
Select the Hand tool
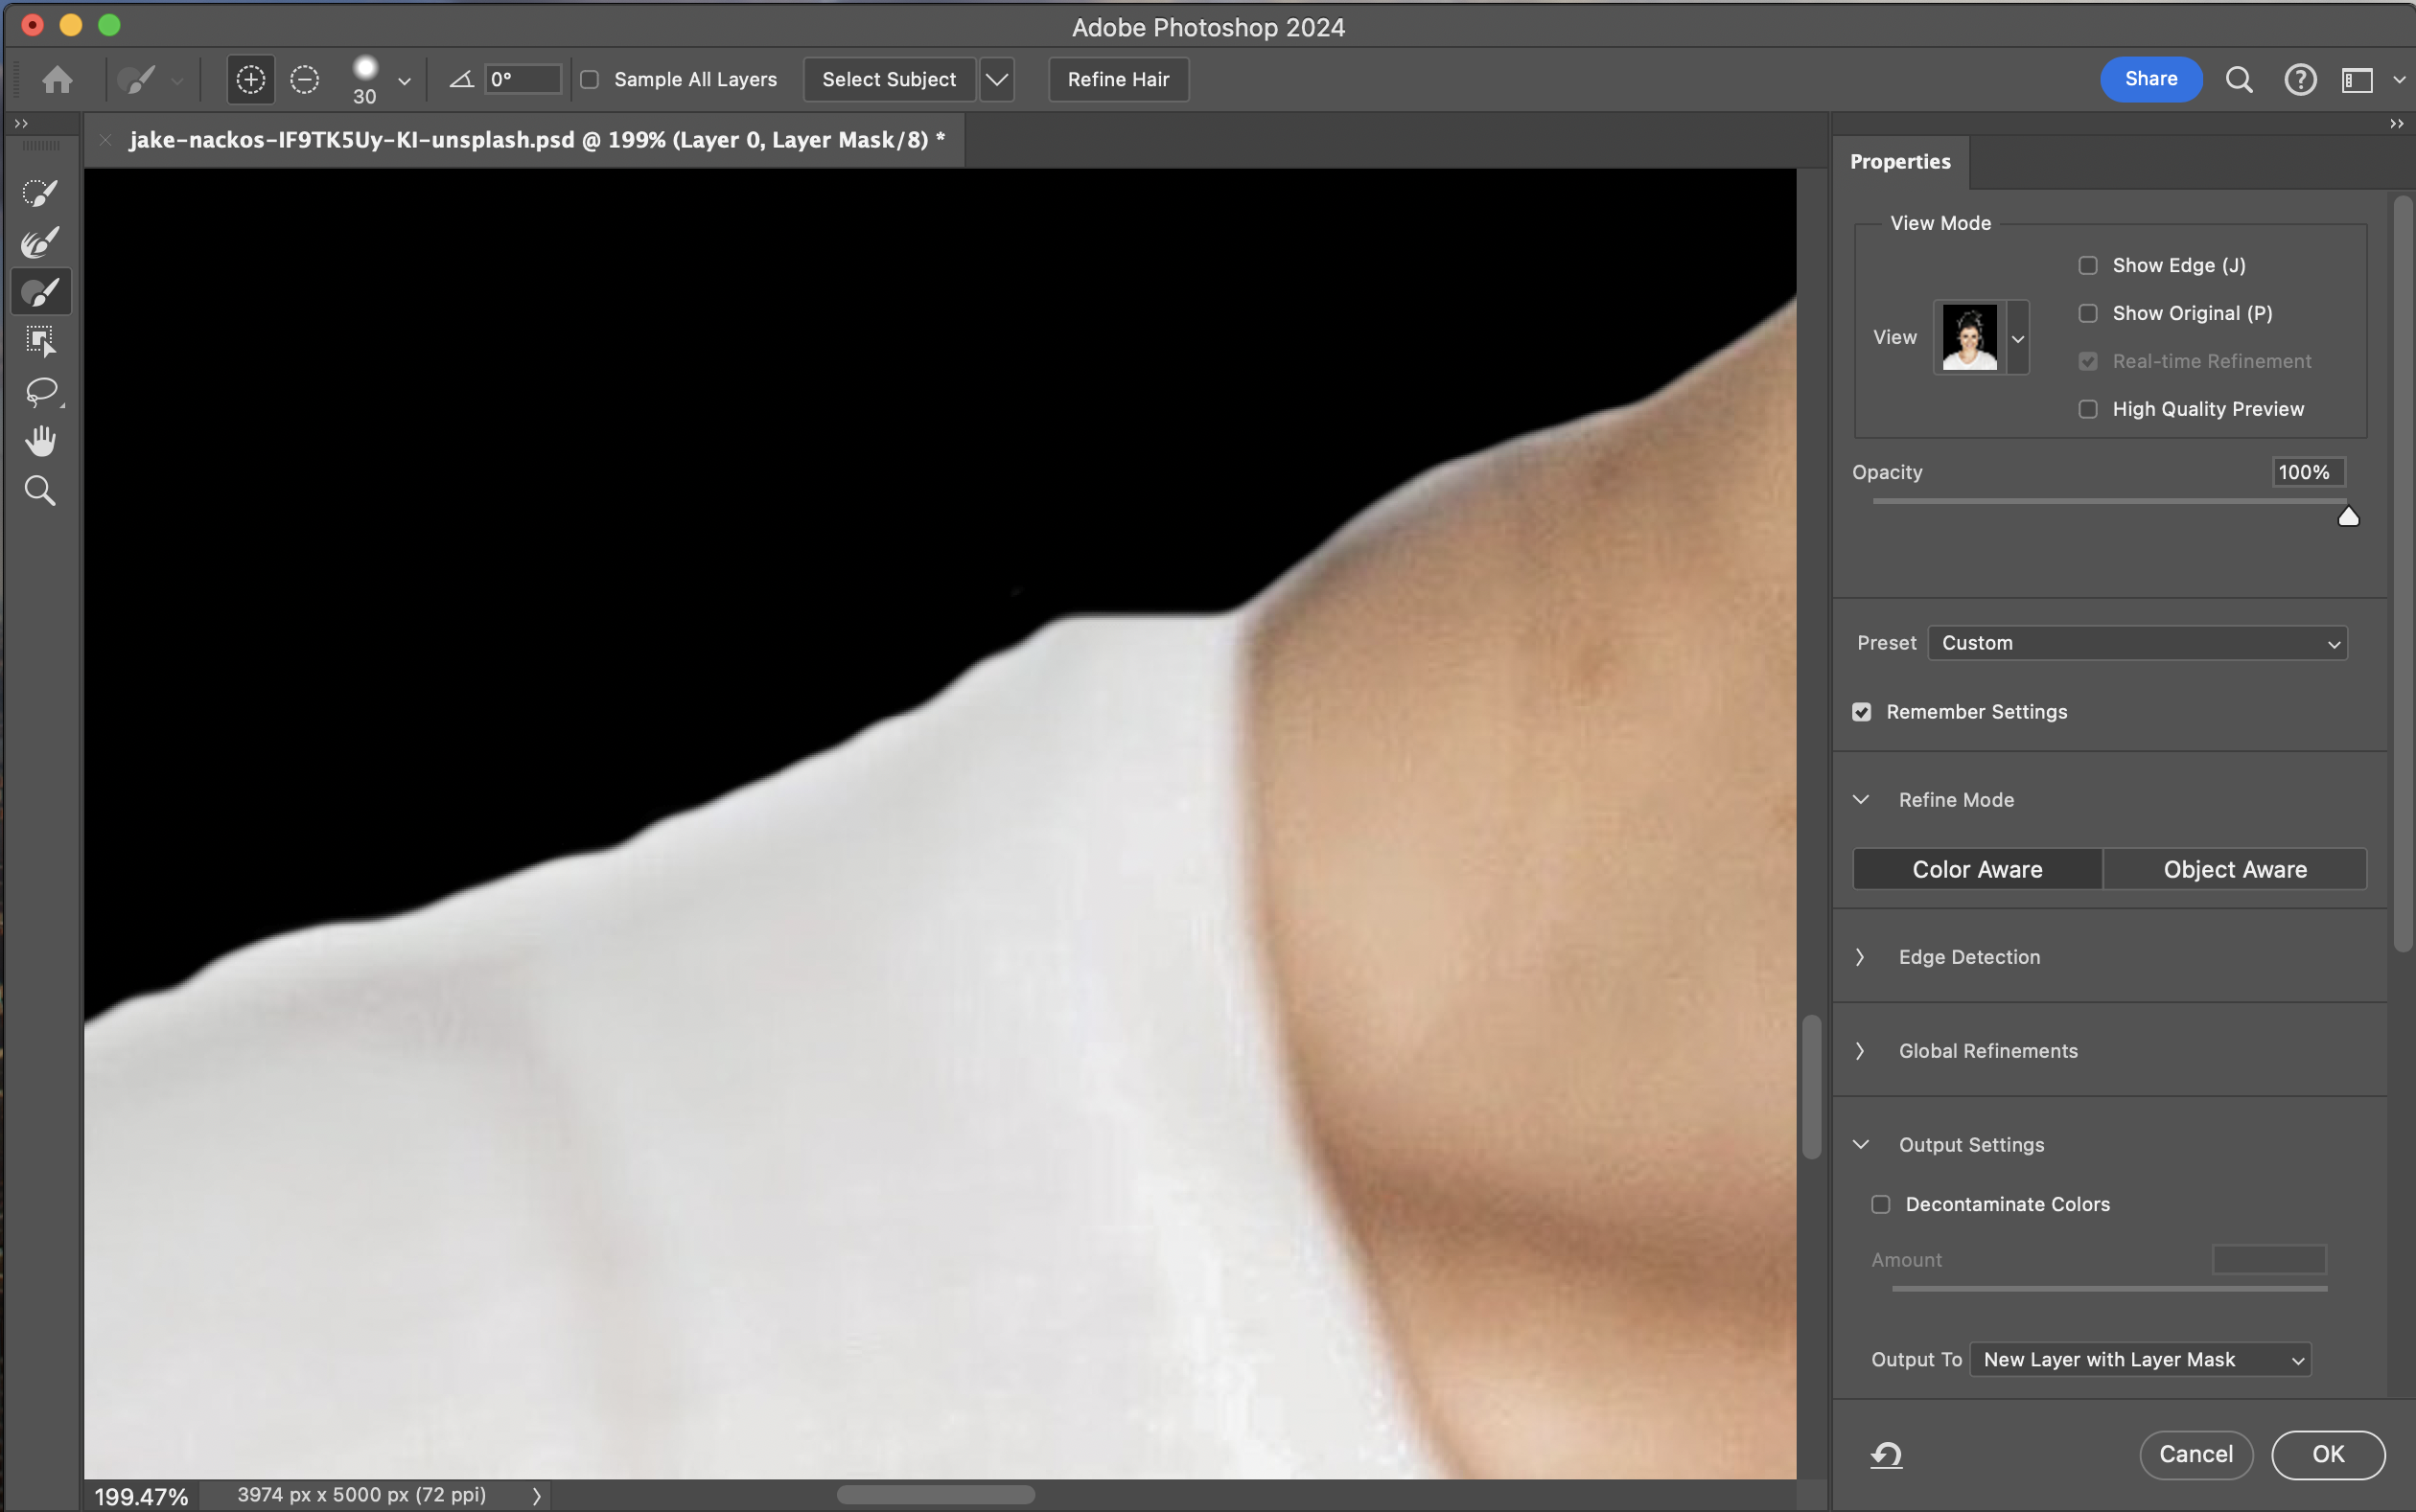pos(40,441)
